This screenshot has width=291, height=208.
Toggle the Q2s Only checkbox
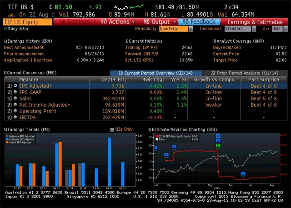point(112,129)
